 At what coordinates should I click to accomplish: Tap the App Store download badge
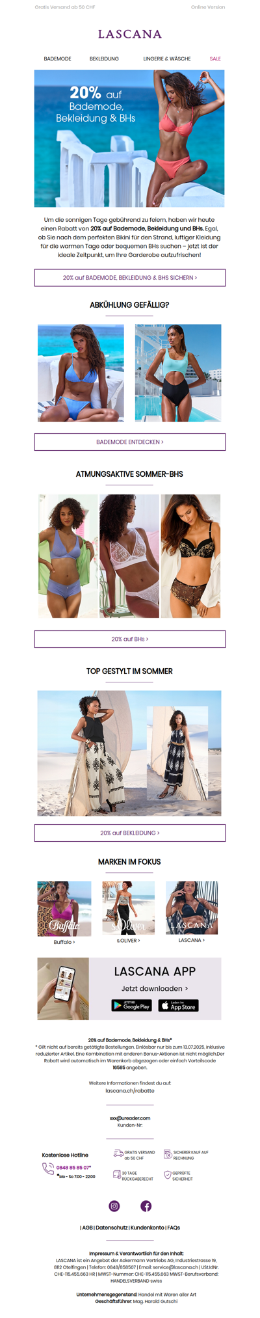click(179, 1005)
